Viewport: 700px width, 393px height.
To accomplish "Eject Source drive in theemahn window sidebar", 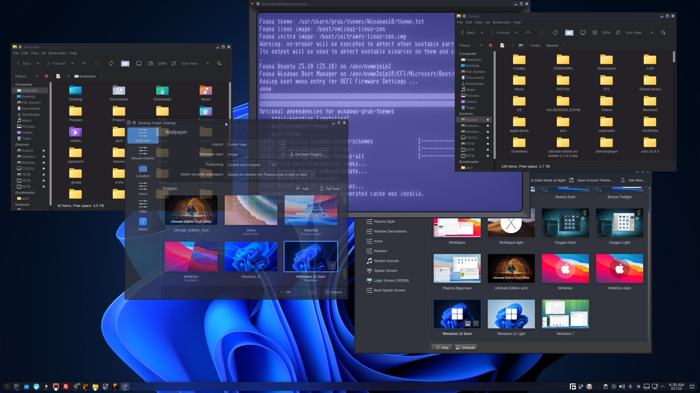I will (44, 150).
